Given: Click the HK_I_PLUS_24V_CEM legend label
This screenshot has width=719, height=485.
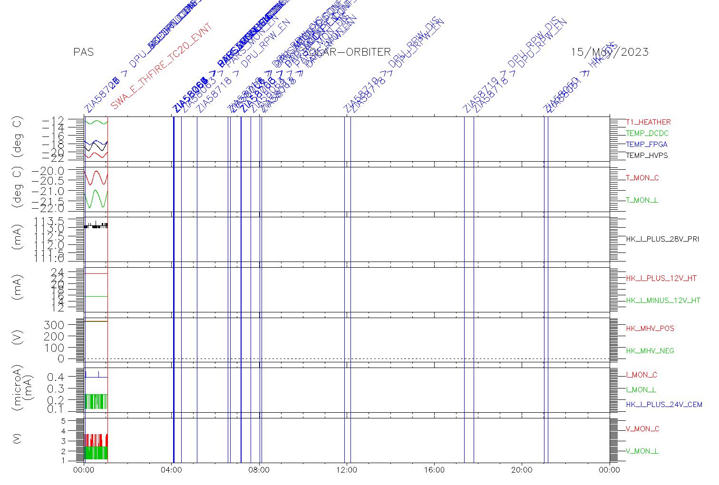Looking at the screenshot, I should point(664,405).
